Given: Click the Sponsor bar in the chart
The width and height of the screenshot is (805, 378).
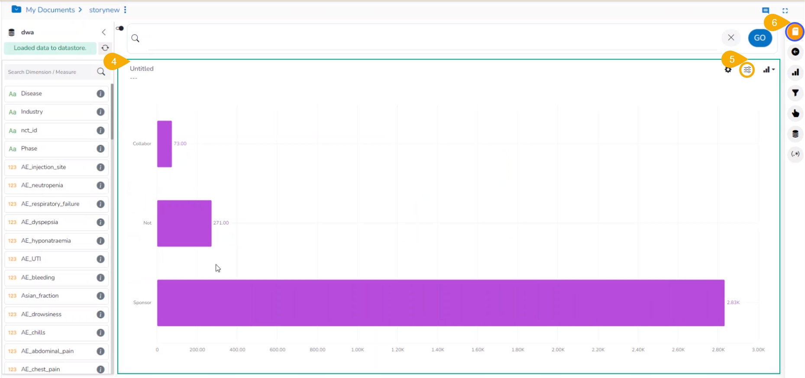Looking at the screenshot, I should click(441, 303).
